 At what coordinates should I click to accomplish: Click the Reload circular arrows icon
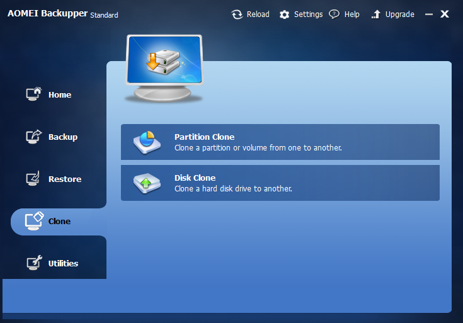[237, 14]
